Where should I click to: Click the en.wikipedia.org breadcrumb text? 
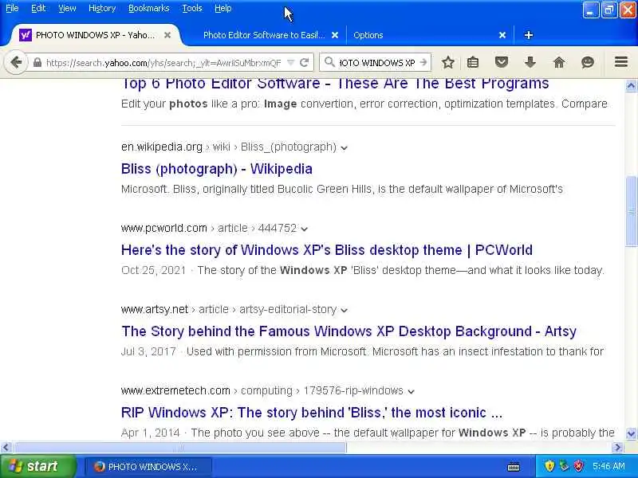click(x=162, y=147)
